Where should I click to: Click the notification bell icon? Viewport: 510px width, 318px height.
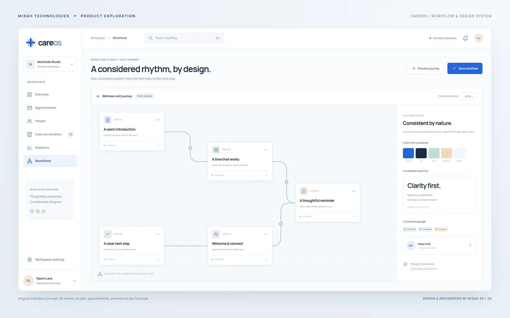pyautogui.click(x=465, y=38)
